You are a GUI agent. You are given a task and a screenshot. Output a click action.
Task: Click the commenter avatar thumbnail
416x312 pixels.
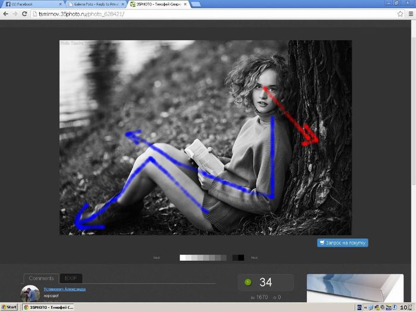[x=30, y=294]
